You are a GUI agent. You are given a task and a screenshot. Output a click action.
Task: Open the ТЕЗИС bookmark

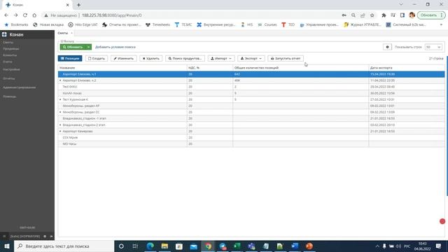pyautogui.click(x=183, y=25)
